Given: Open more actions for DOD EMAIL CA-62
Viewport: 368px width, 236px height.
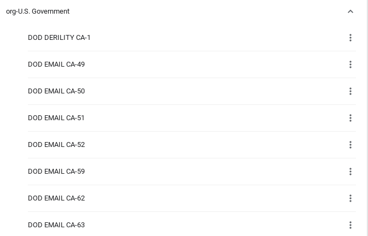Looking at the screenshot, I should [351, 198].
